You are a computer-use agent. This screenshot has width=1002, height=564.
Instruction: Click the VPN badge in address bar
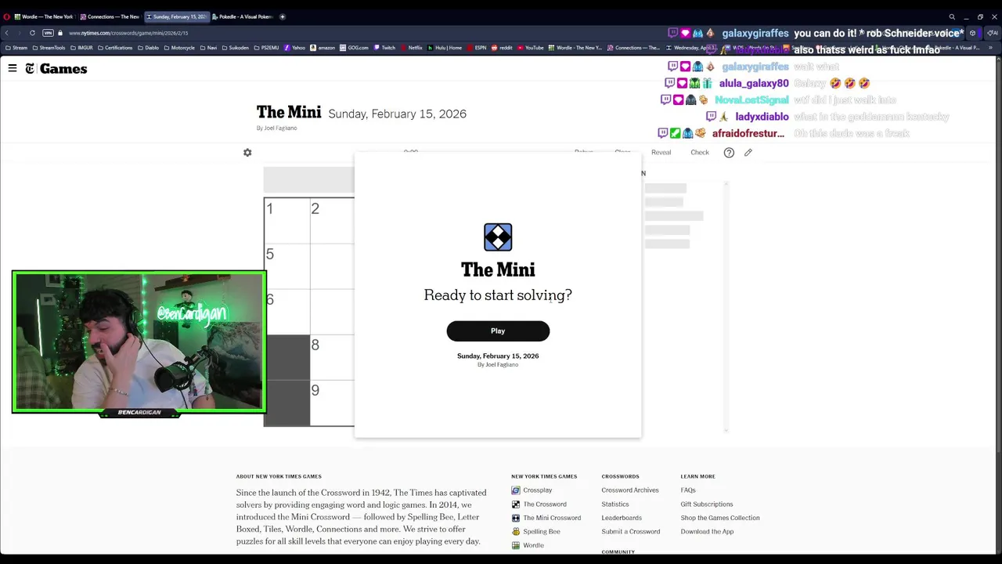coord(48,33)
